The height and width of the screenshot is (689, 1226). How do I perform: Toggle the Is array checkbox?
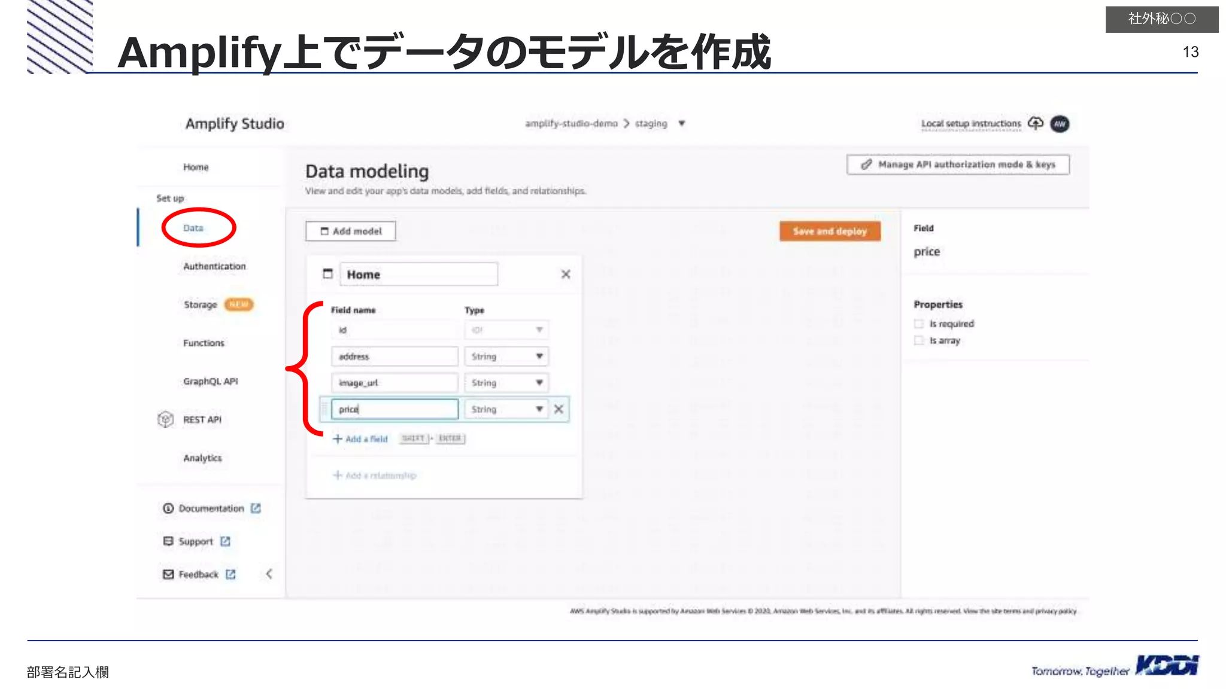[919, 340]
